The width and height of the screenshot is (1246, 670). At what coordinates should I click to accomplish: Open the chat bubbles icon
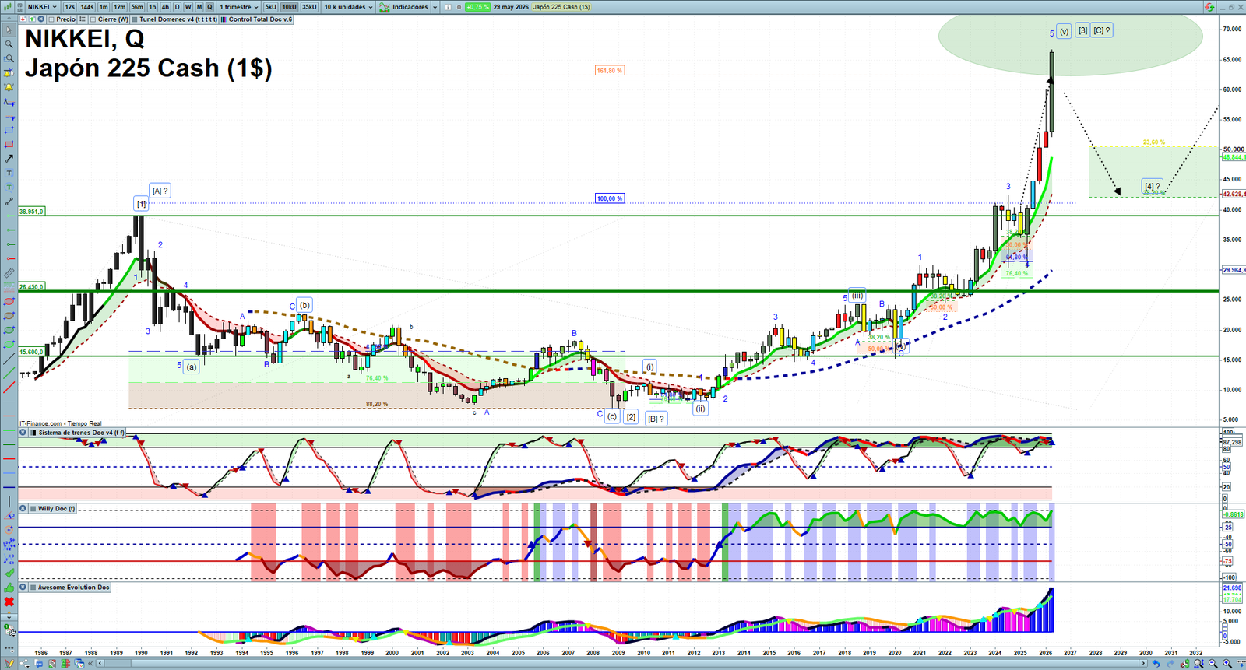38,663
